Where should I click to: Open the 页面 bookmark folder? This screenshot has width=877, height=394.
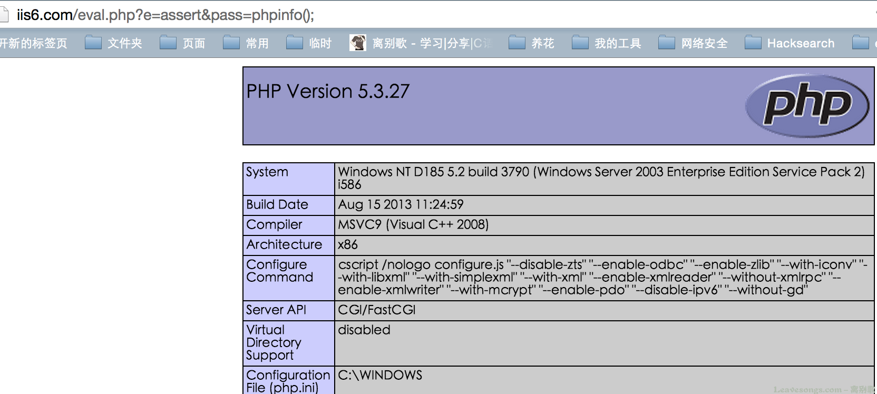tap(182, 43)
